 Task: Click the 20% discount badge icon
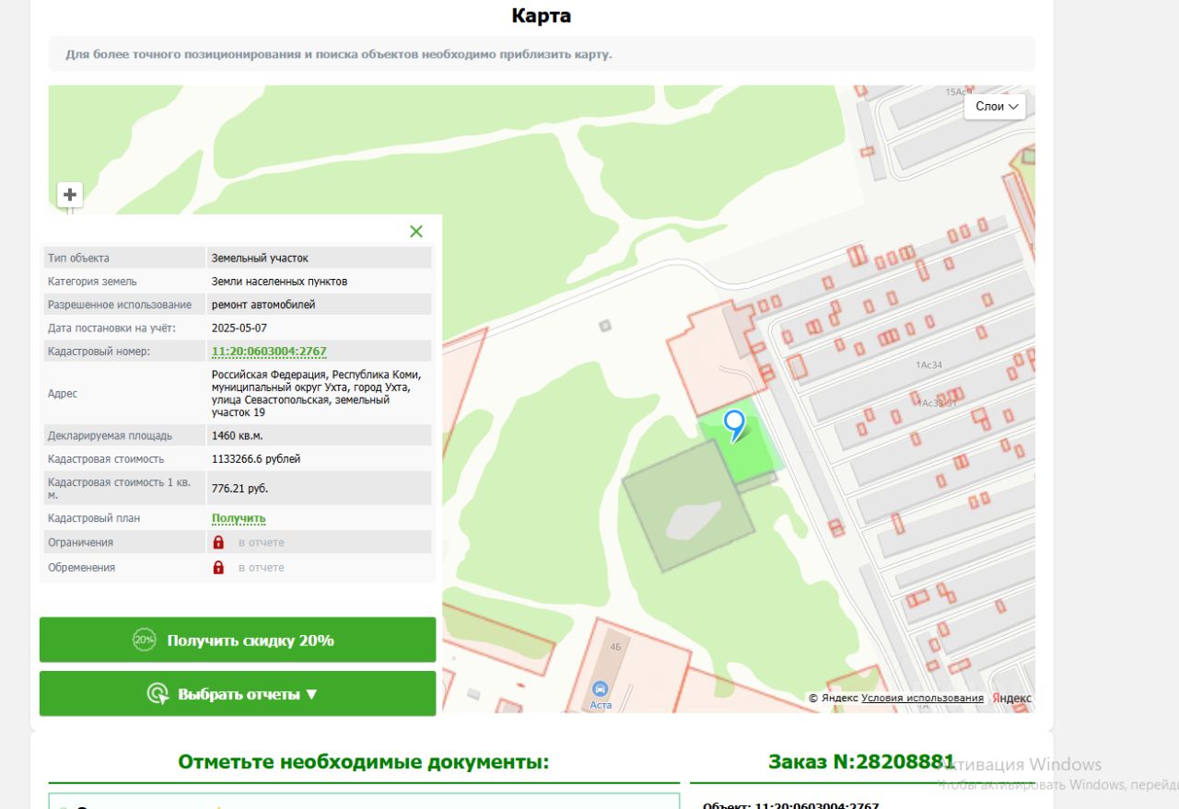tap(144, 640)
